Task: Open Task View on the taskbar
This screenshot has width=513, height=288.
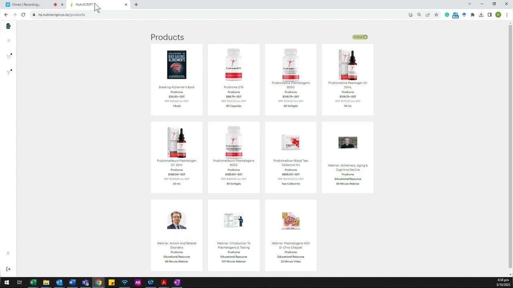Action: pos(19,282)
